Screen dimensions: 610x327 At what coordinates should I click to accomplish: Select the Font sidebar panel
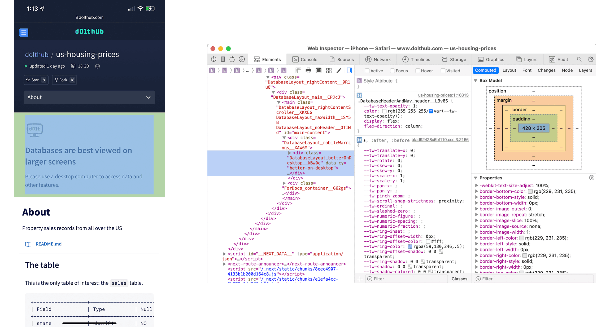(x=527, y=70)
